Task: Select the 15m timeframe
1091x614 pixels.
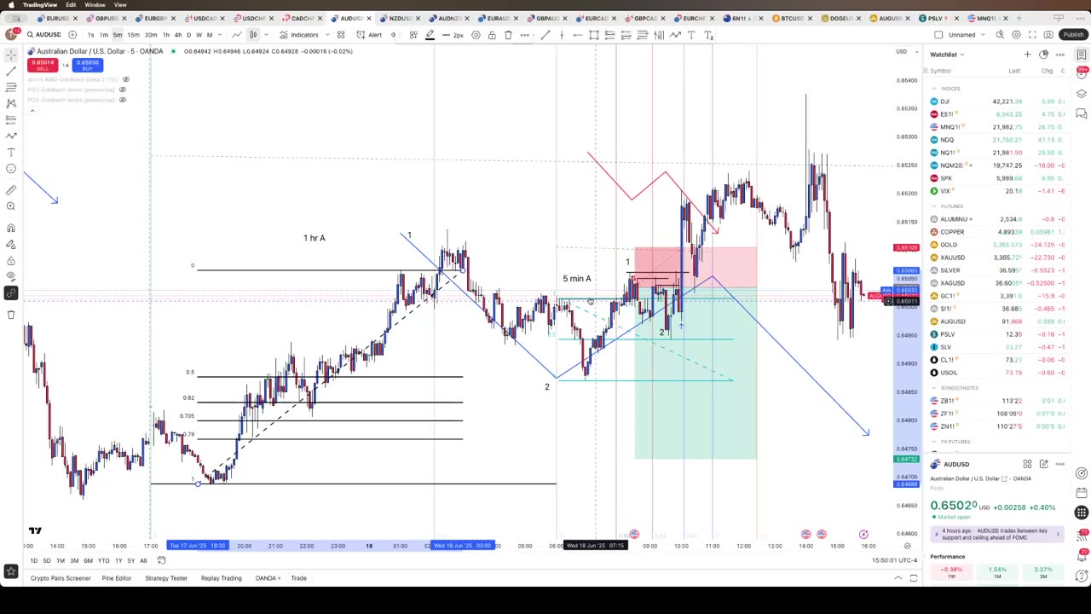Action: (x=133, y=35)
